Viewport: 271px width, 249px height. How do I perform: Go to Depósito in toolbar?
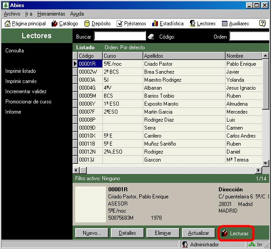click(97, 24)
